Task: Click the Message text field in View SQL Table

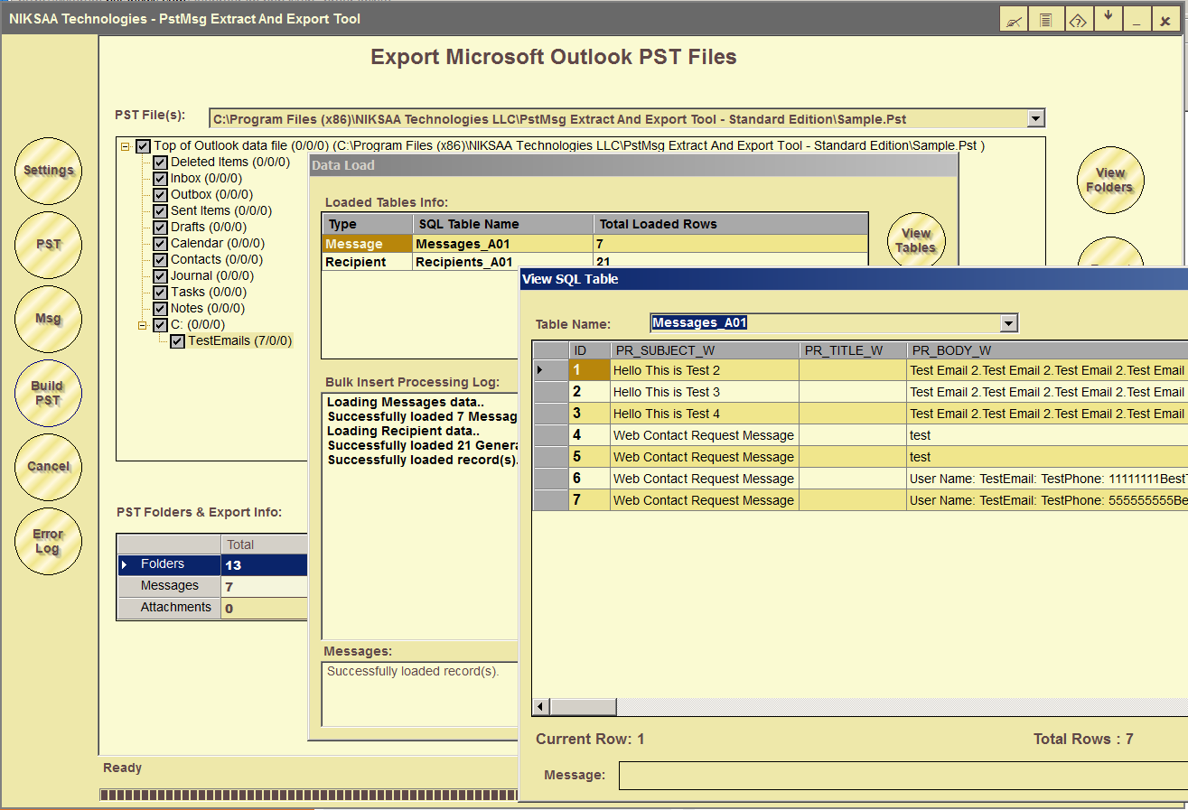Action: click(903, 776)
